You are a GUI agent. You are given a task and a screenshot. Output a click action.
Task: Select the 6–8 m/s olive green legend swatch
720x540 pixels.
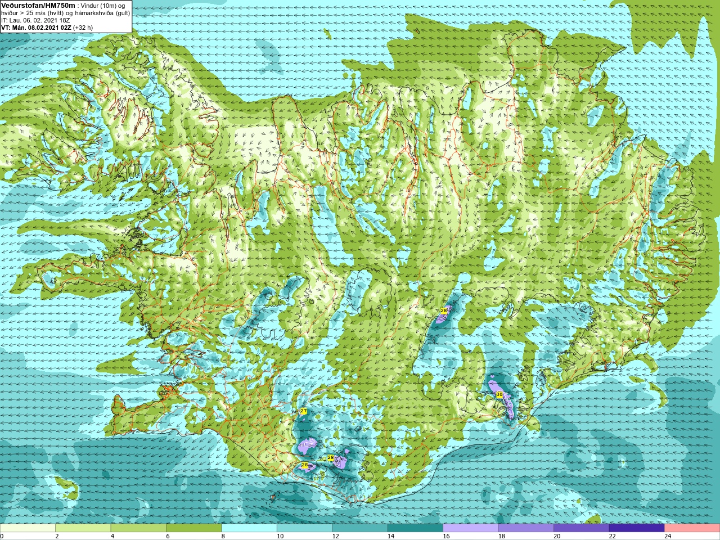point(193,528)
